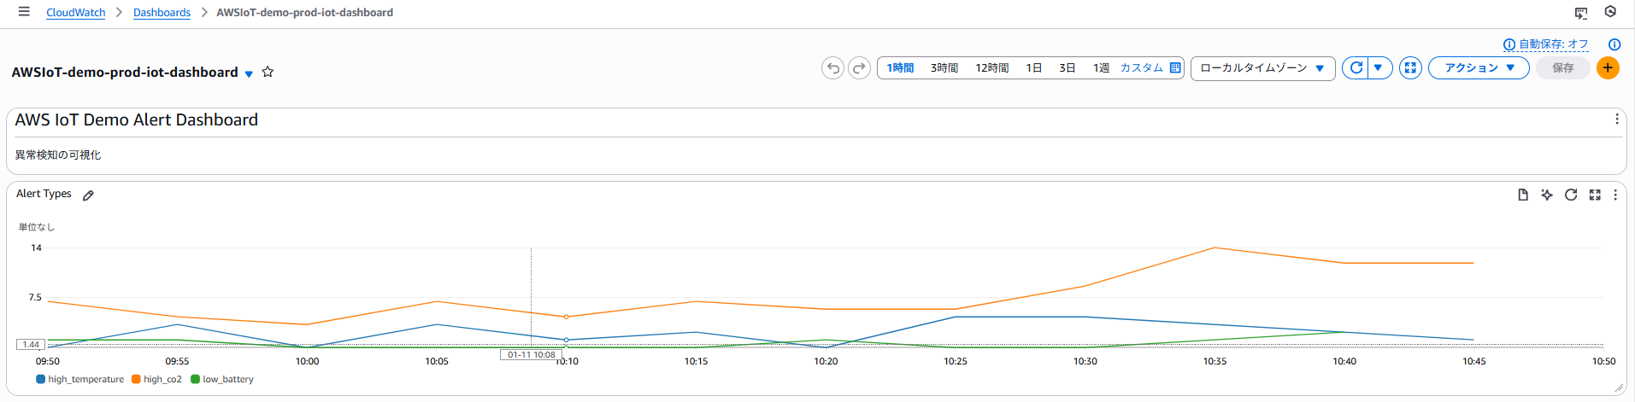
Task: Open the refresh interval dropdown arrow
Action: [1378, 68]
